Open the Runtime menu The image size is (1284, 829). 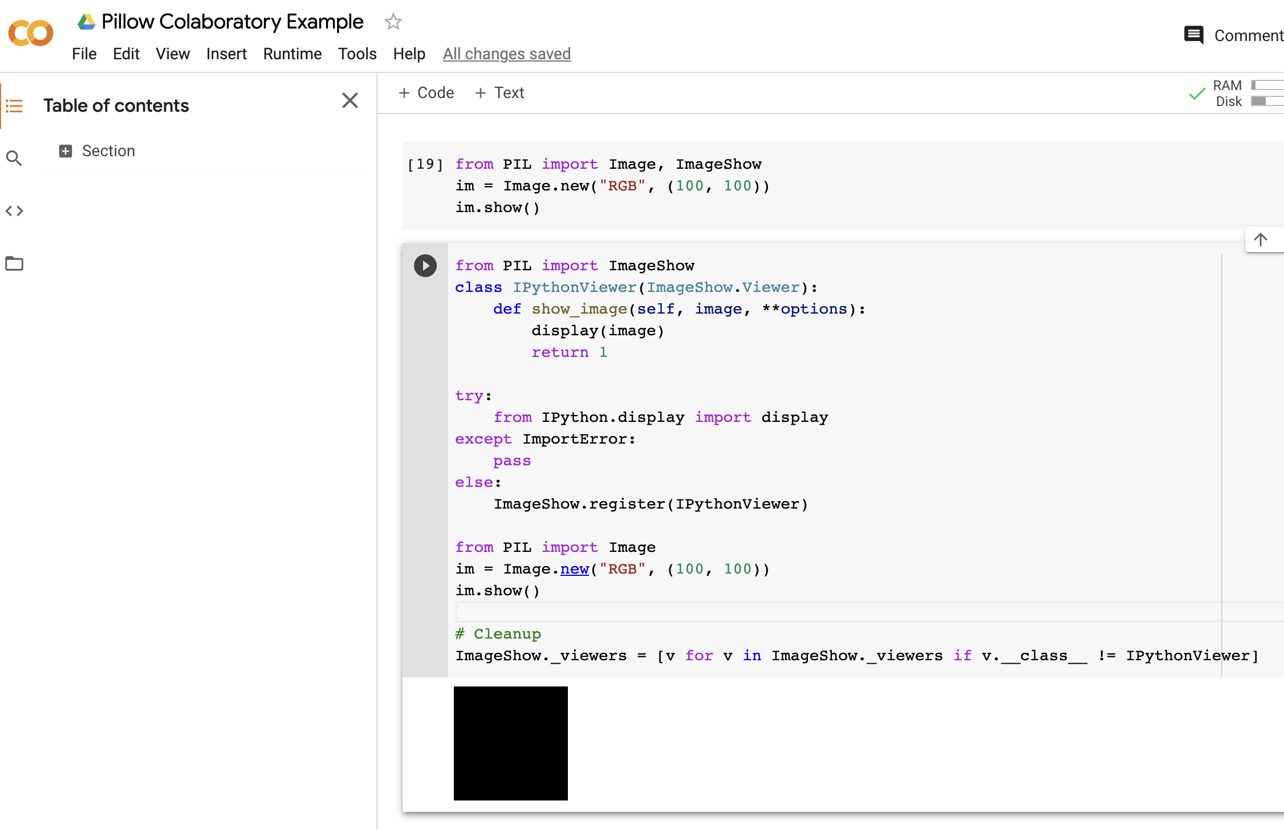point(292,54)
